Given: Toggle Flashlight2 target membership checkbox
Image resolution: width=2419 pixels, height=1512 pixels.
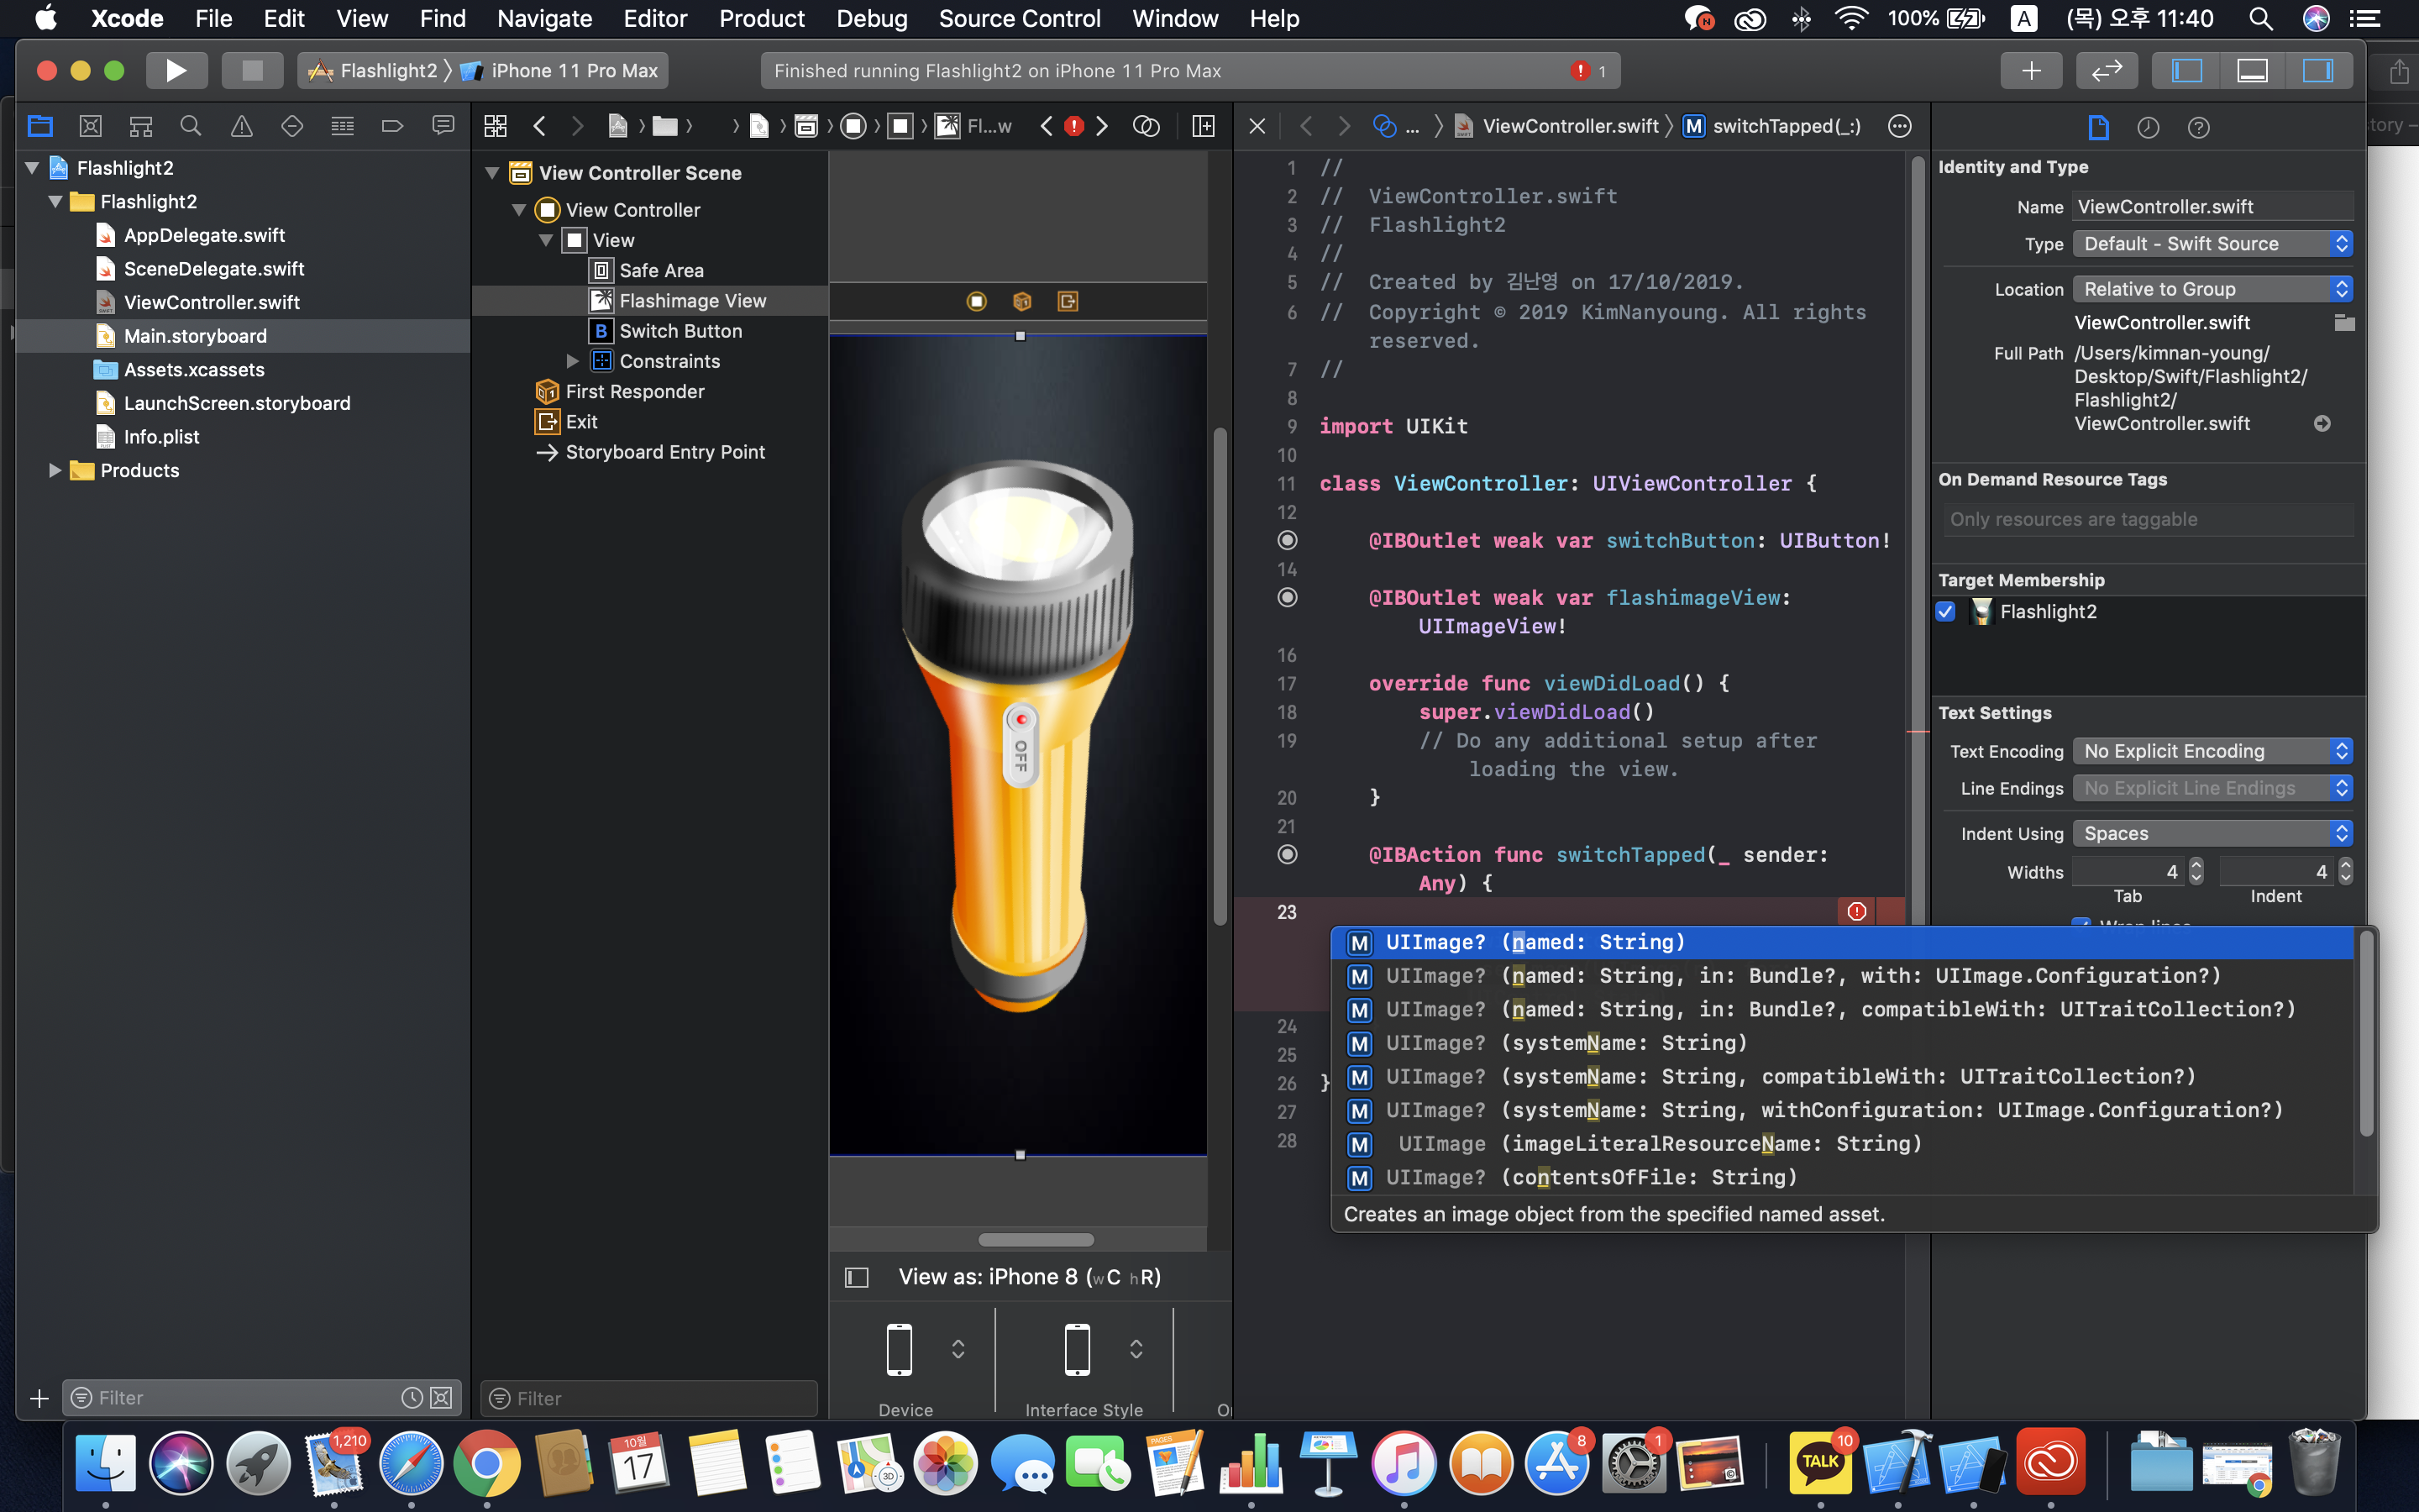Looking at the screenshot, I should (1945, 611).
